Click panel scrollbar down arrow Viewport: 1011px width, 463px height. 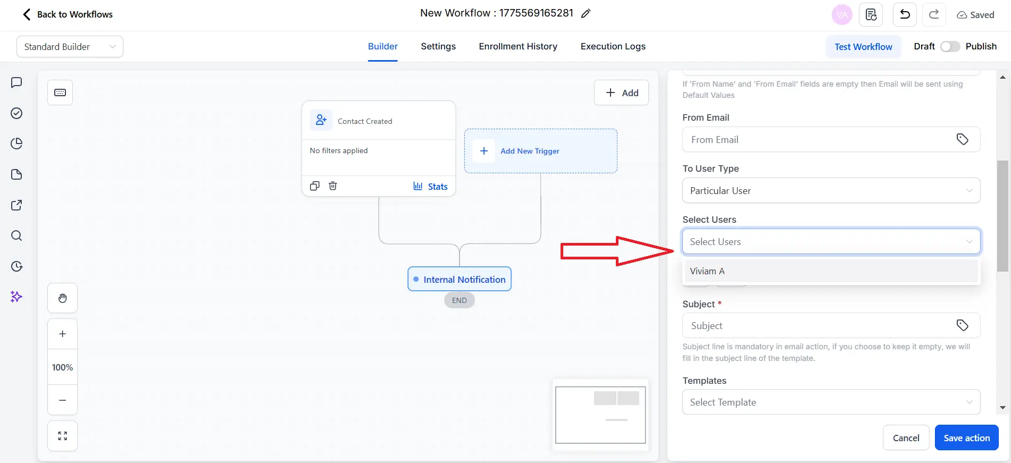click(1002, 408)
